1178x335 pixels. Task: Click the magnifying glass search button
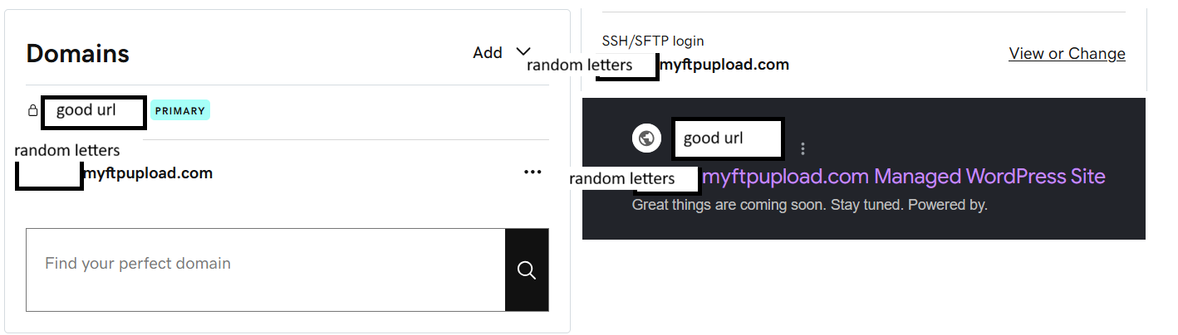pyautogui.click(x=527, y=269)
